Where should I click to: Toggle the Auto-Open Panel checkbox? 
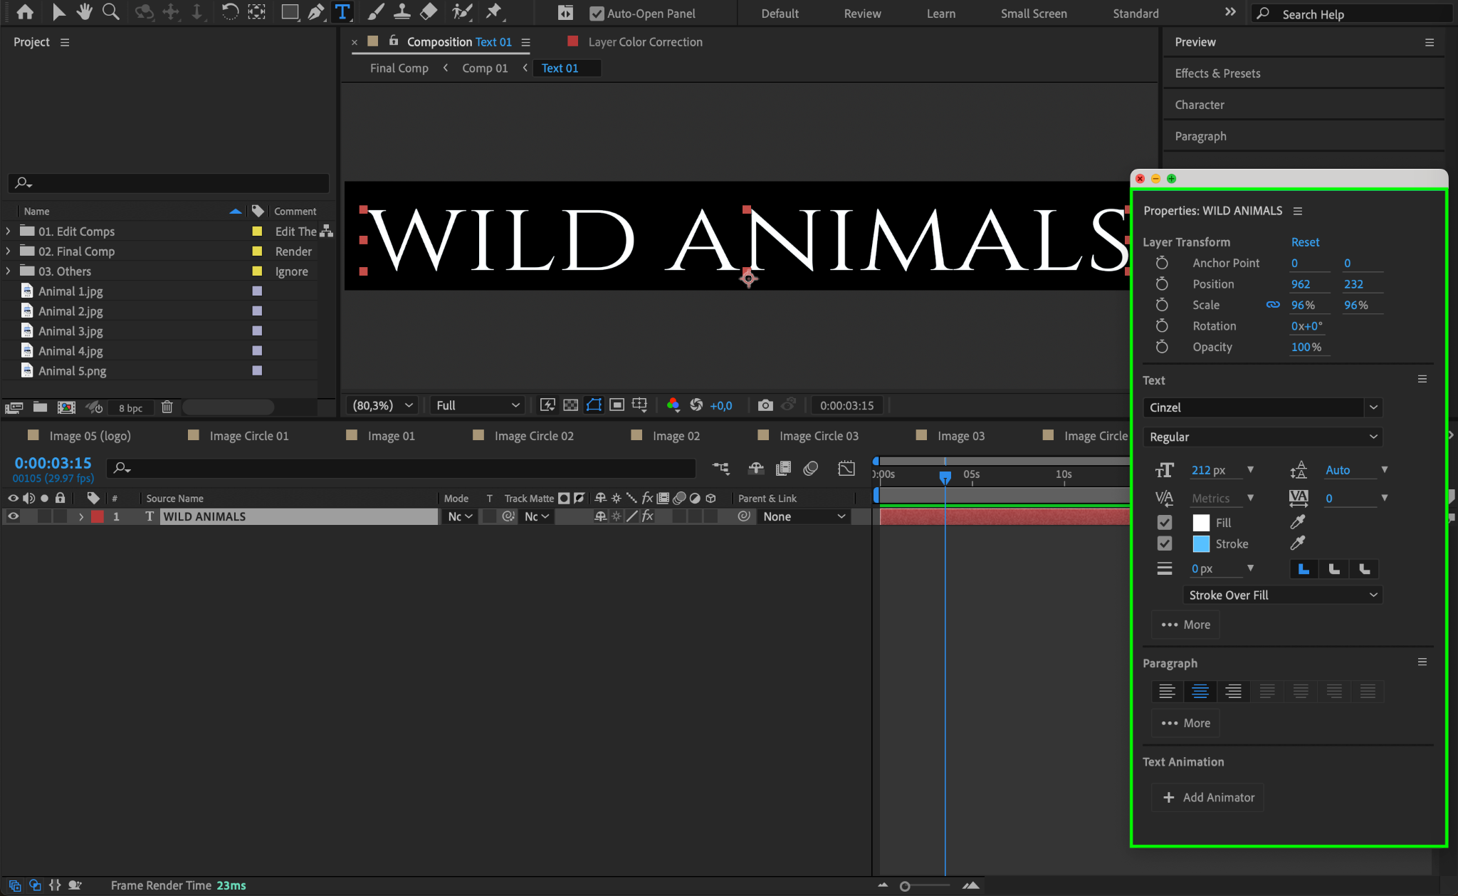(597, 14)
